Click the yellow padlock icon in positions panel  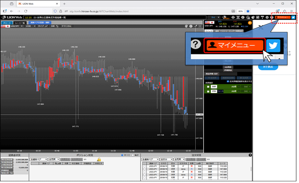tap(99, 159)
